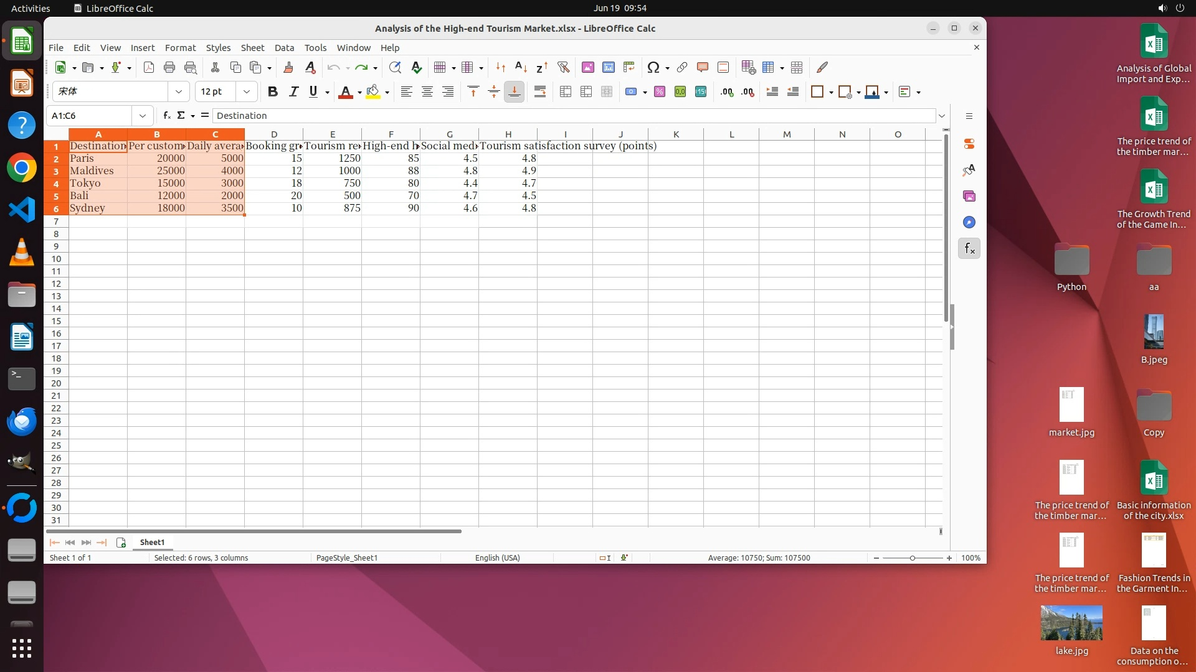This screenshot has height=672, width=1196.
Task: Expand the font name dropdown
Action: click(x=179, y=91)
